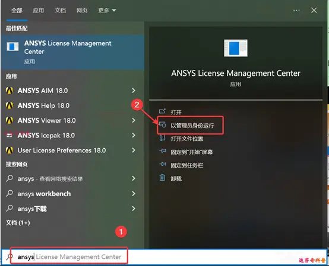Click the ANSYS Viewer 18.0 app icon
Screen dimensions: 329x266
pyautogui.click(x=10, y=120)
